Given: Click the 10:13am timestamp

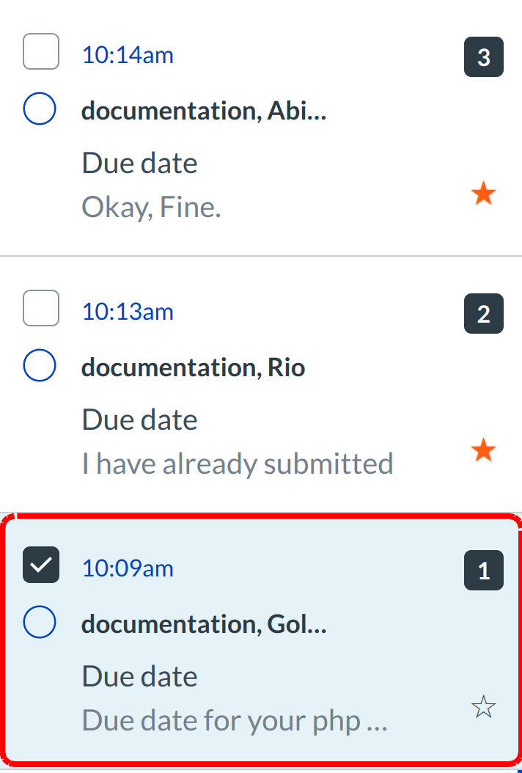Looking at the screenshot, I should 128,312.
